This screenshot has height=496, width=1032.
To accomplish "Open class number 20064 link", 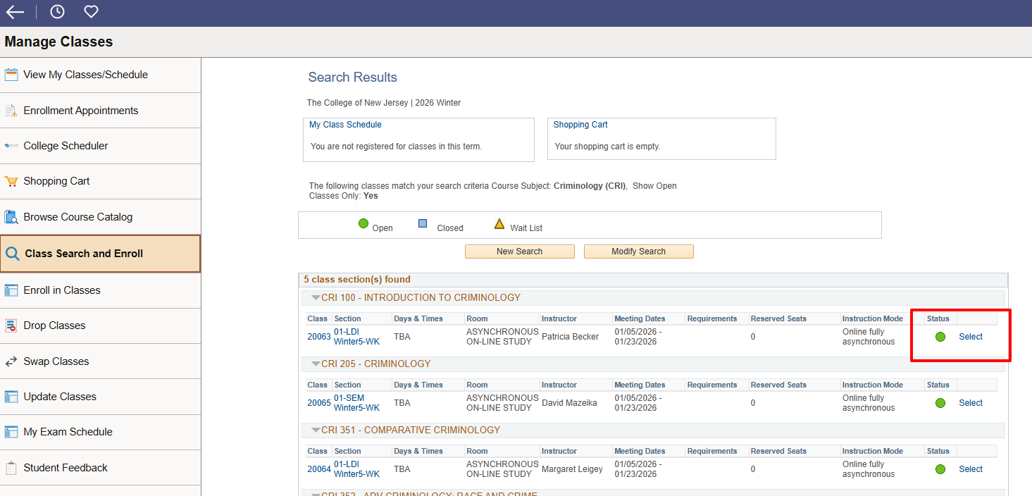I will click(318, 469).
